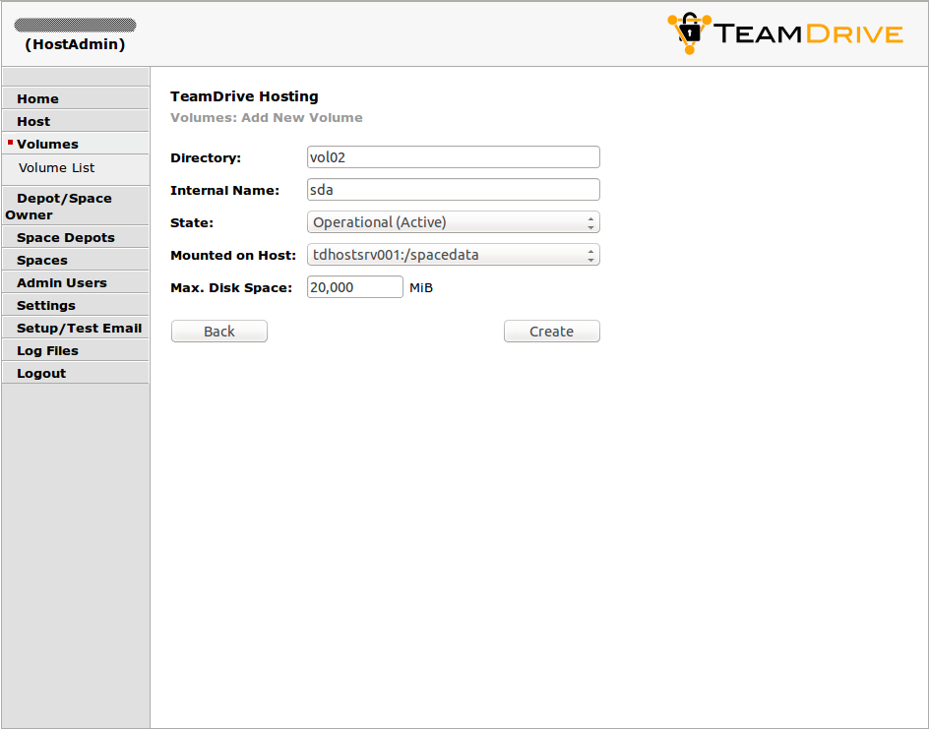Expand the State dropdown
Image resolution: width=929 pixels, height=729 pixels.
pyautogui.click(x=453, y=222)
